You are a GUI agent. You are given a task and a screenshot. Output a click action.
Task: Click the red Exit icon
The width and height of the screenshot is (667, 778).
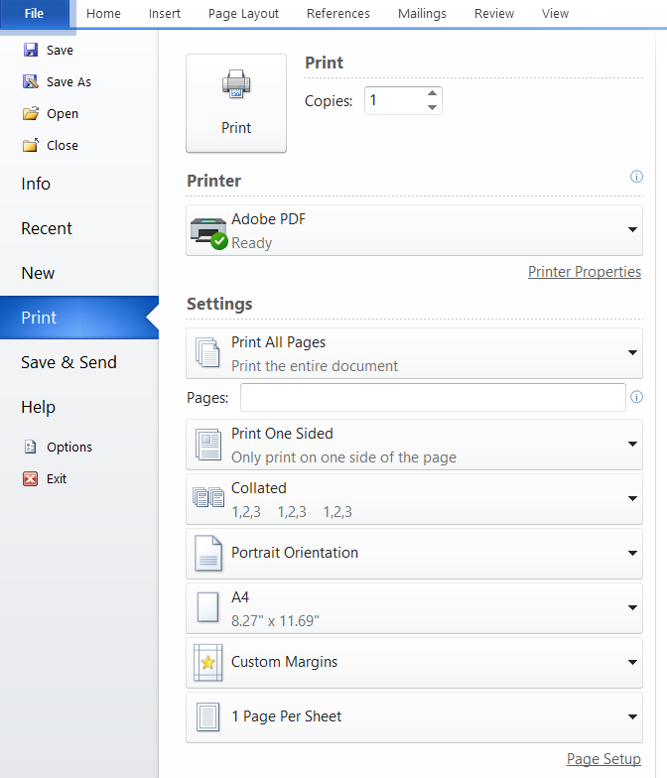click(x=30, y=478)
